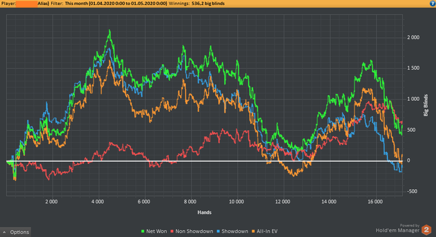The height and width of the screenshot is (237, 436).
Task: Click the Powered by Hold'em Manager text
Action: (397, 228)
